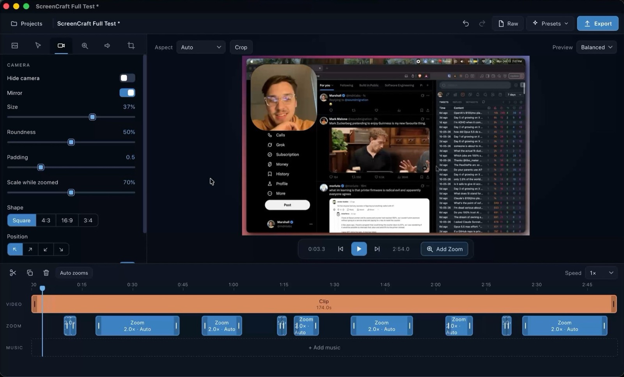Click the Padding slider handle
This screenshot has height=377, width=624.
41,167
